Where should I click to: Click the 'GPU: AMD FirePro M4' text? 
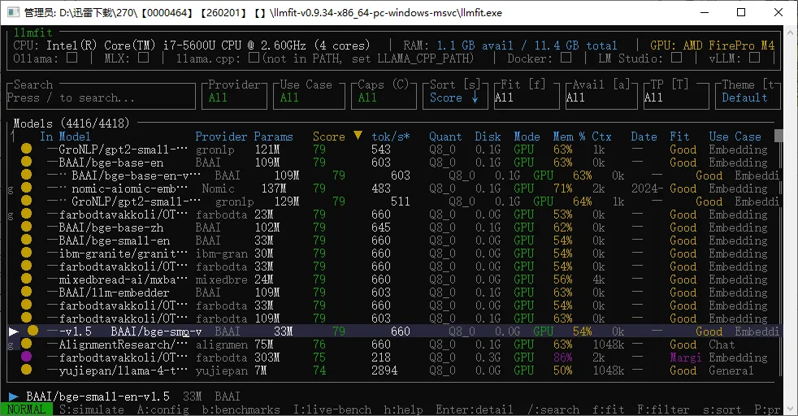pyautogui.click(x=713, y=45)
